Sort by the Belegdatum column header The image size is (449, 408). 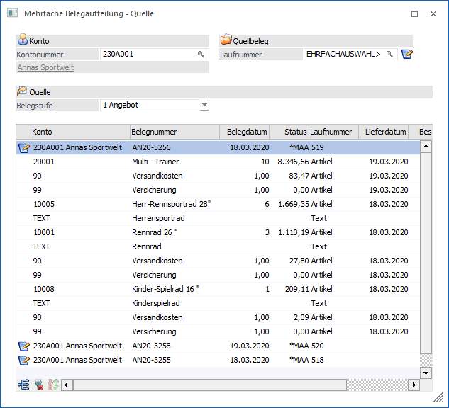(247, 132)
